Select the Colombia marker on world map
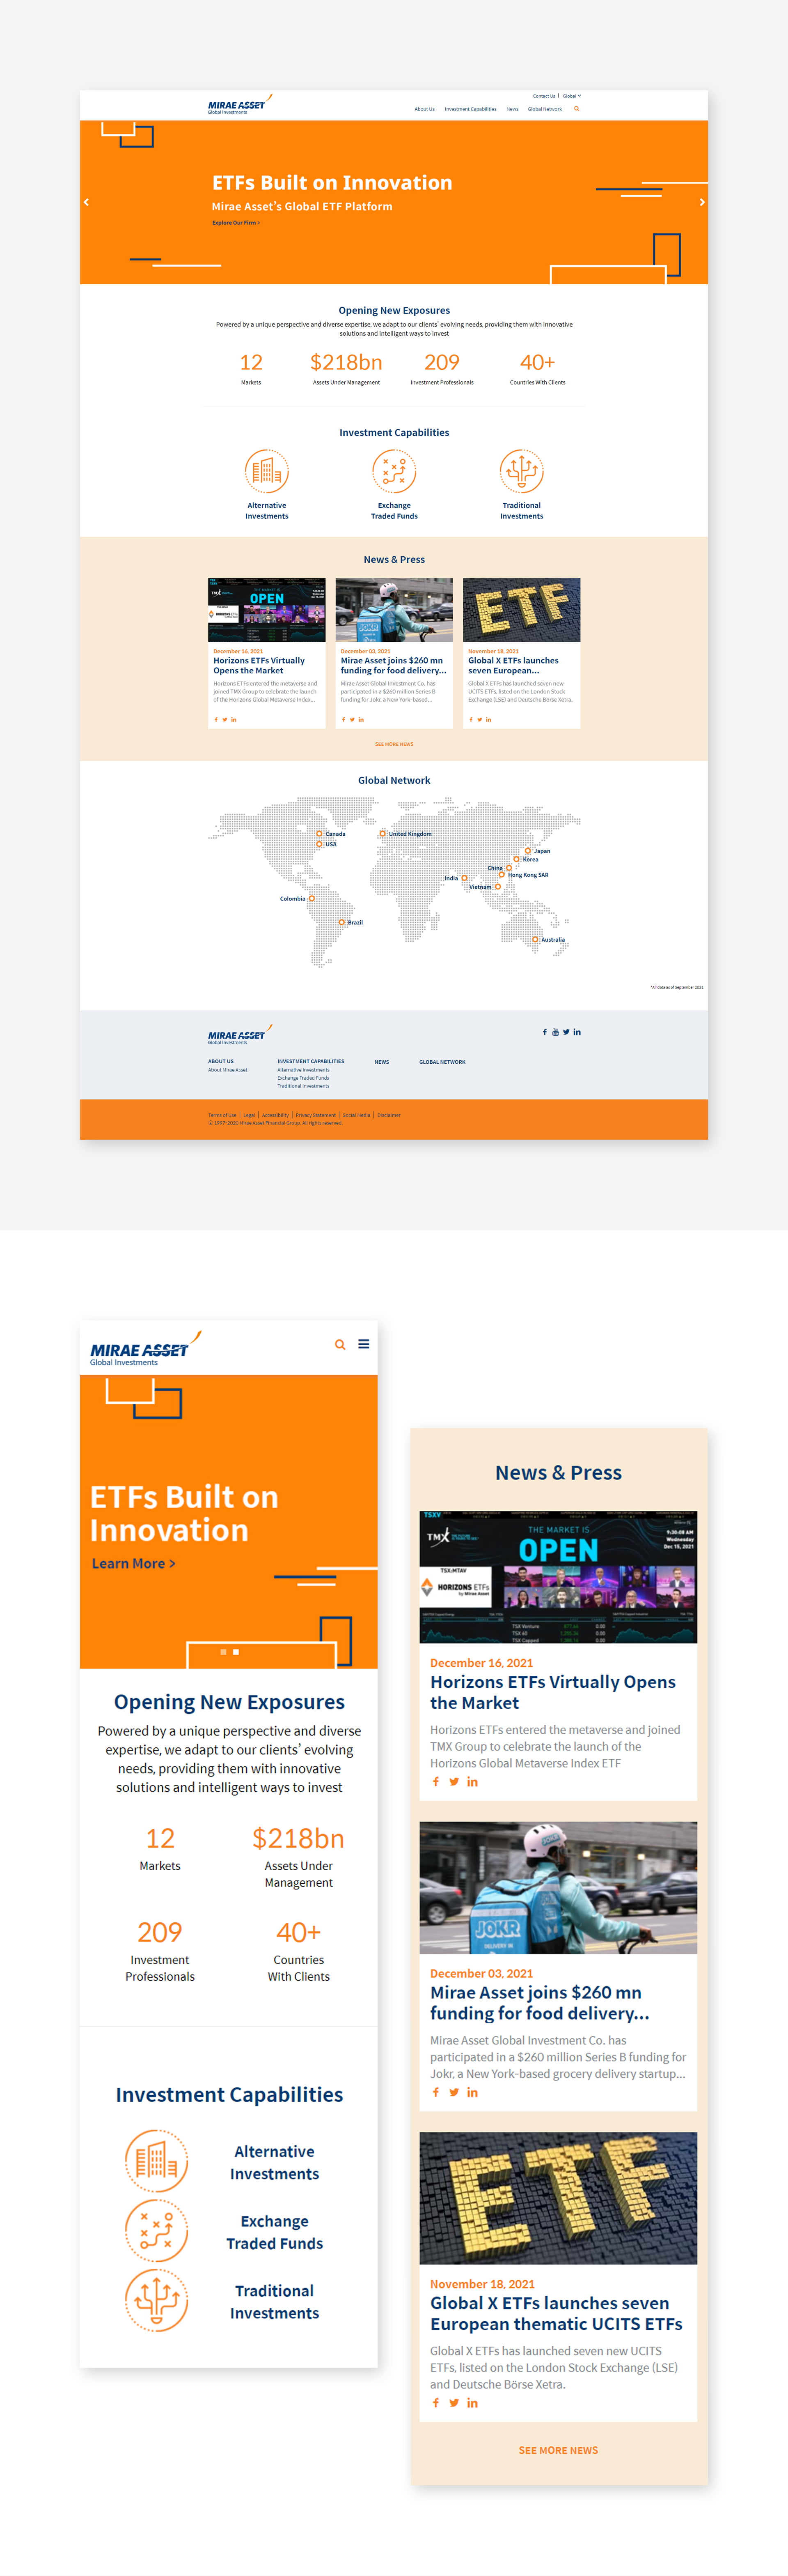This screenshot has height=2576, width=788. [312, 898]
